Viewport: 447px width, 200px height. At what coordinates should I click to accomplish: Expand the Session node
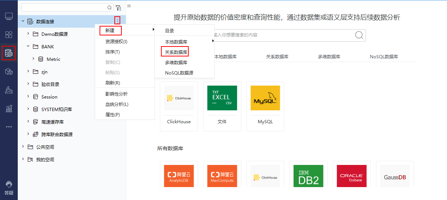click(28, 96)
